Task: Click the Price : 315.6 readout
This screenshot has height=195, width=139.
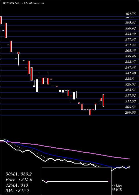Action: click(19, 180)
